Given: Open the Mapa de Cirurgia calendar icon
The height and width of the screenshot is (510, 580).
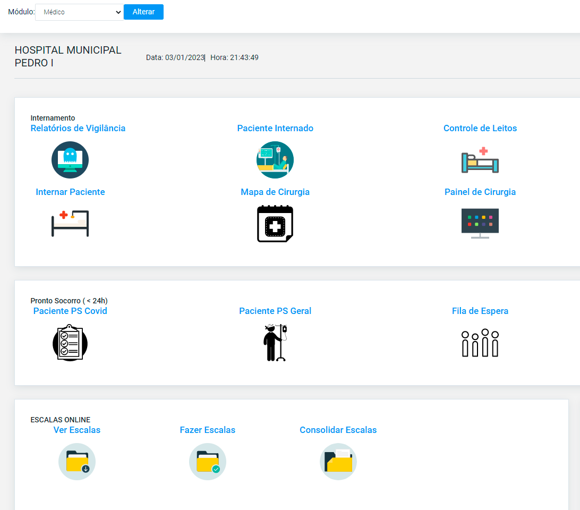Looking at the screenshot, I should pyautogui.click(x=275, y=223).
